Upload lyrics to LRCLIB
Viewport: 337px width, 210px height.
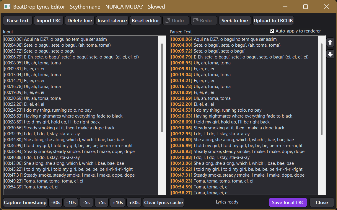pyautogui.click(x=273, y=21)
